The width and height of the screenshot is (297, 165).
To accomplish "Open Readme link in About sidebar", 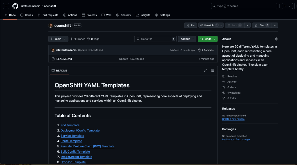I will tap(230, 76).
